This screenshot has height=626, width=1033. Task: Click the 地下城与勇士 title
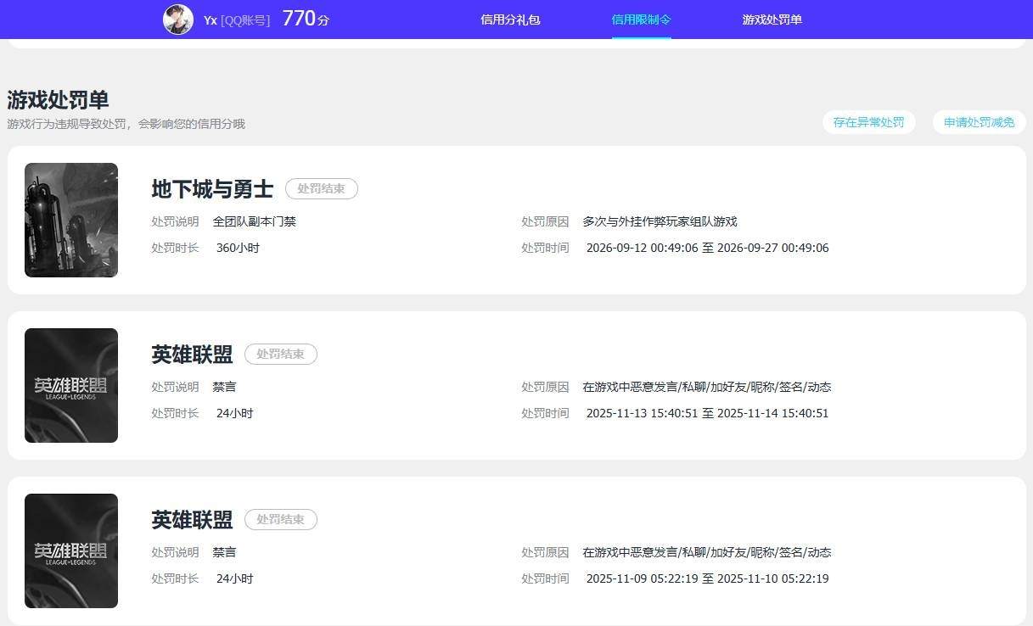point(212,188)
